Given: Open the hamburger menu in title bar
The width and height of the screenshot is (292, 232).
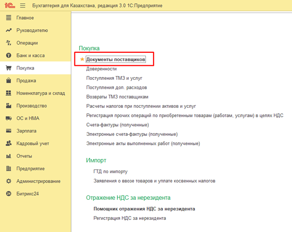Looking at the screenshot, I should pyautogui.click(x=22, y=5).
